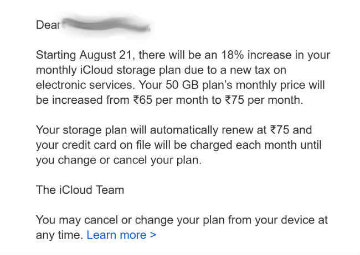Click the any time text before link
360x255 pixels.
coord(59,235)
